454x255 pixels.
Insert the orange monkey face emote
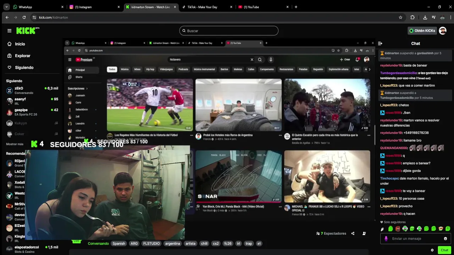coord(441,229)
